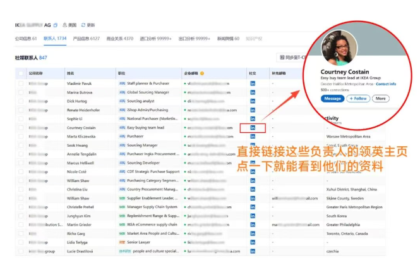Click the copy icon beside company name
This screenshot has width=420, height=262.
tap(56, 25)
